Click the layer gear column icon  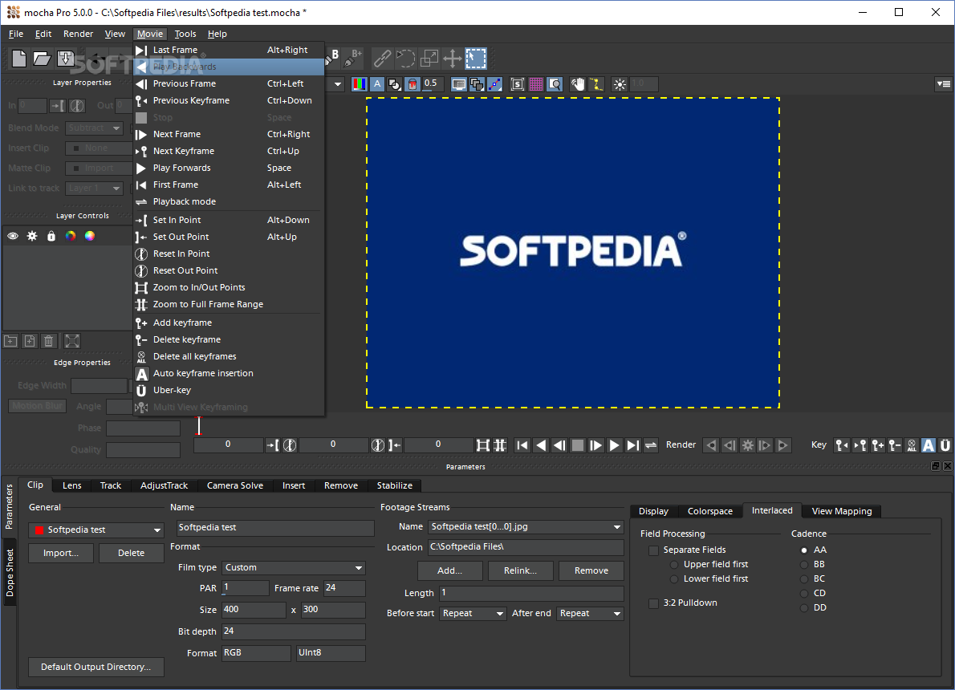pos(32,237)
